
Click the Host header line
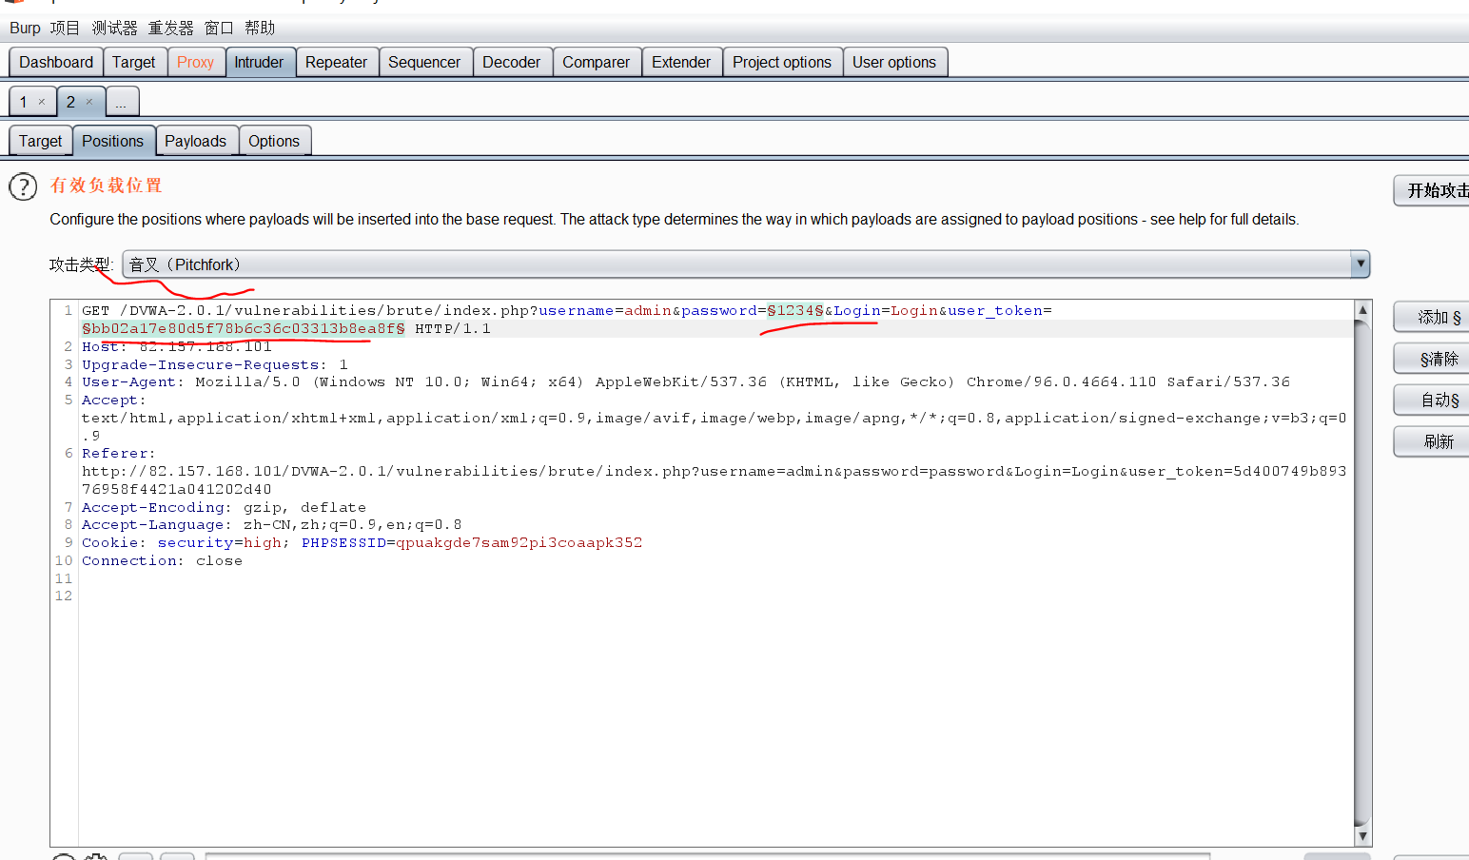pos(177,346)
